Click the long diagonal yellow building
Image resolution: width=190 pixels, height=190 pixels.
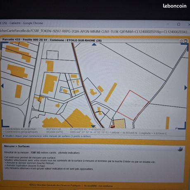pyautogui.click(x=111, y=92)
